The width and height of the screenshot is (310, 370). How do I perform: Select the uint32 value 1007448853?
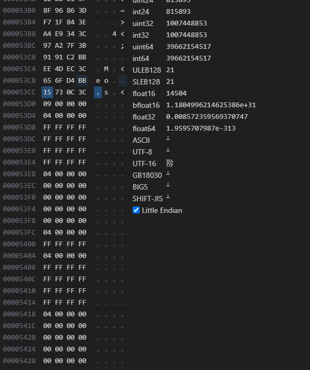(186, 23)
